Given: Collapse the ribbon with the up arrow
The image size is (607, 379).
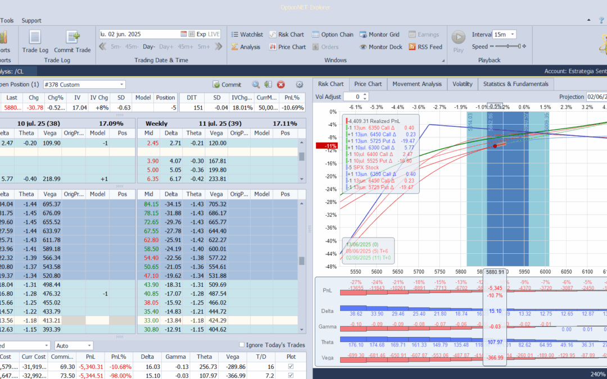Looking at the screenshot, I should pyautogui.click(x=589, y=20).
